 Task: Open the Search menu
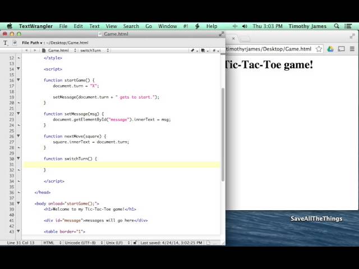point(131,26)
